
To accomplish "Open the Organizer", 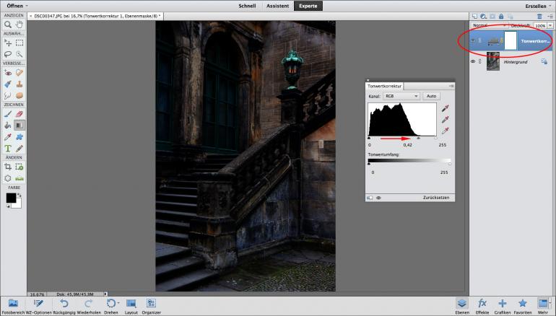I will (152, 306).
